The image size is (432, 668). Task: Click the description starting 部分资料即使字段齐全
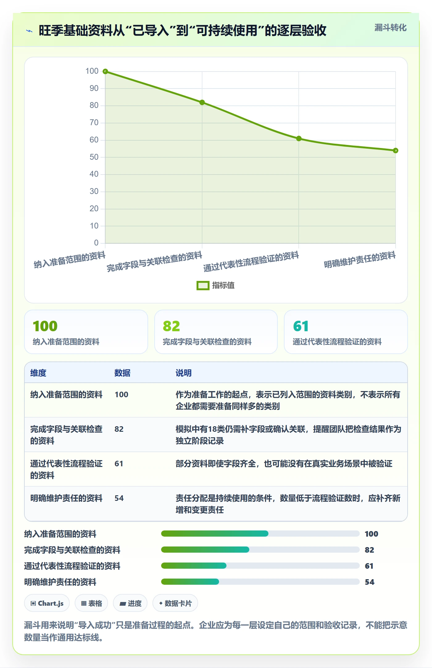tap(284, 464)
